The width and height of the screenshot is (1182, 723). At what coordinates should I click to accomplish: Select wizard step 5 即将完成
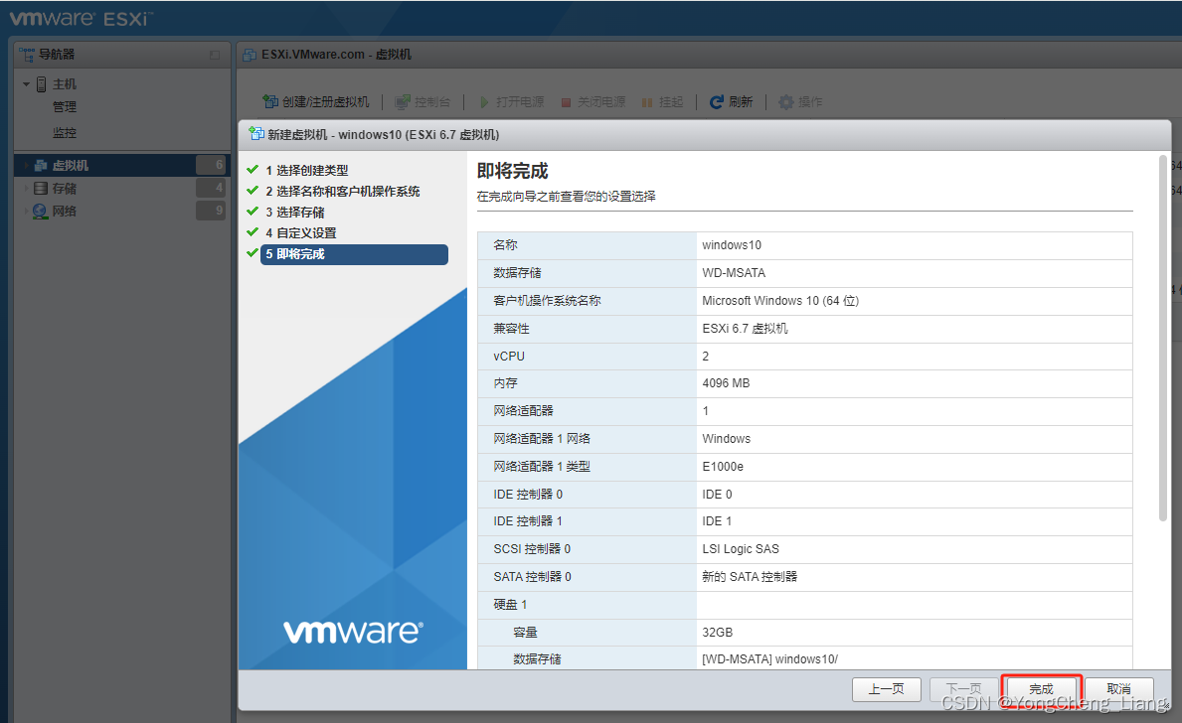354,254
